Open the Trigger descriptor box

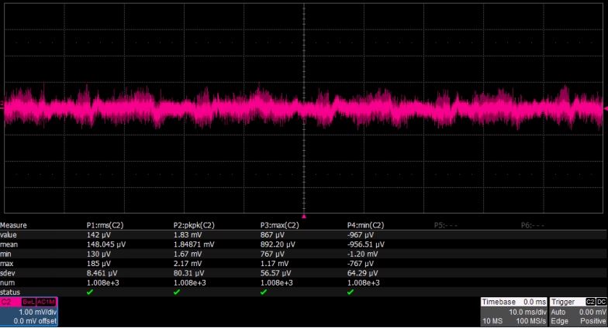pyautogui.click(x=578, y=312)
